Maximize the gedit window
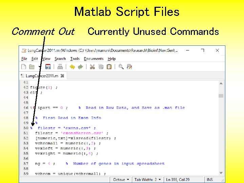The width and height of the screenshot is (244, 183). coord(202,50)
